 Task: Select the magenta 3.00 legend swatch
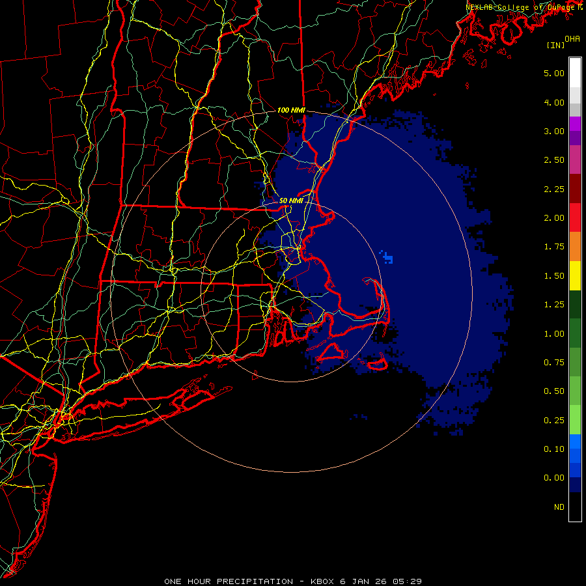pyautogui.click(x=575, y=124)
